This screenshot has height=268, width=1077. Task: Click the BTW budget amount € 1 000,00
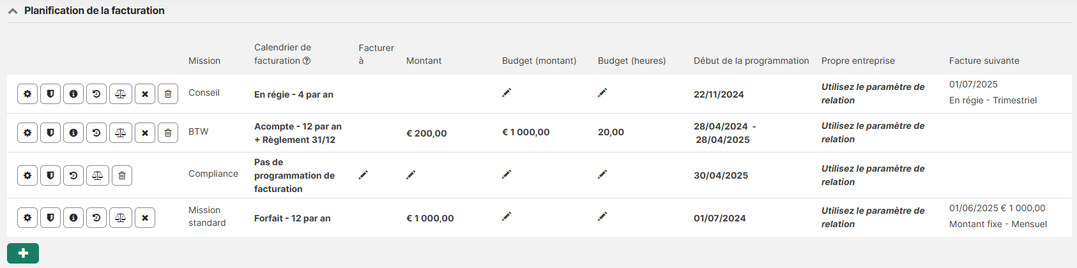526,132
